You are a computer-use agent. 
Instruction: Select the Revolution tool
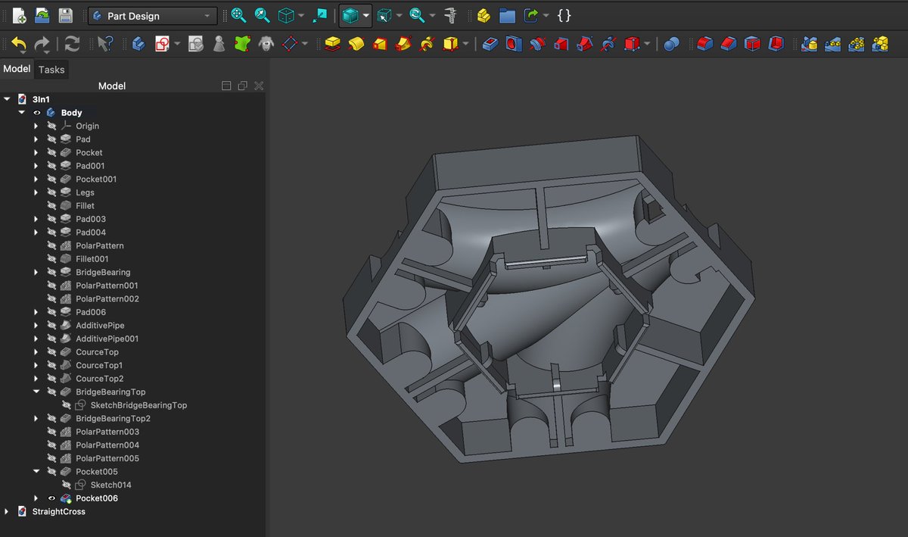pyautogui.click(x=355, y=45)
